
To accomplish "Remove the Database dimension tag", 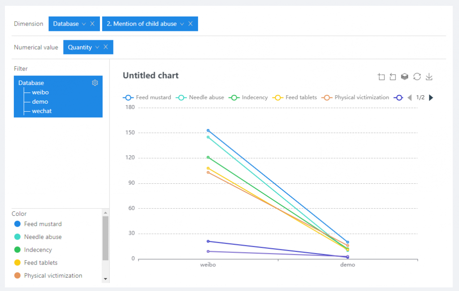I will (x=92, y=24).
